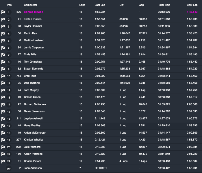202x173 pixels.
Task: Click the checkered flag in Tristan Purdon's row
Action: pyautogui.click(x=3, y=19)
